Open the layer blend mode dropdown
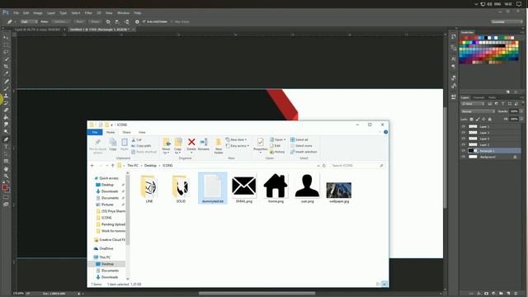This screenshot has height=297, width=528. 478,111
